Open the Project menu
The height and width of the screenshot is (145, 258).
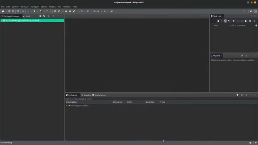(x=52, y=7)
